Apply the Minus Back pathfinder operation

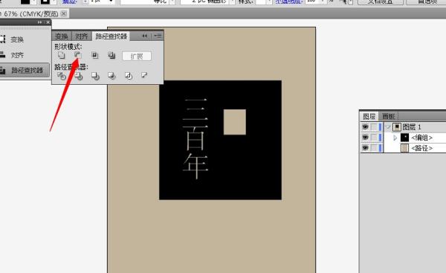tap(145, 75)
